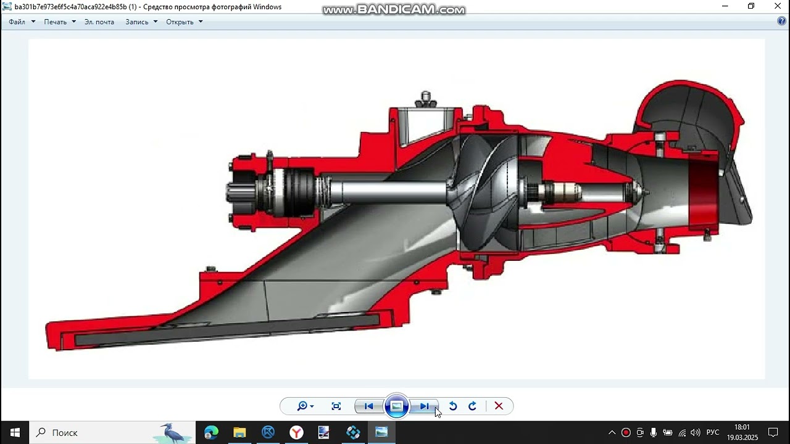Open the Photo Viewer help icon
Image resolution: width=790 pixels, height=444 pixels.
(x=781, y=21)
